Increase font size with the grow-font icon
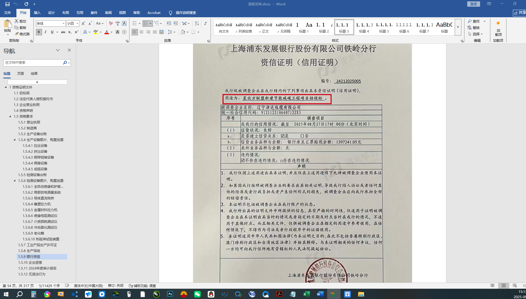 click(83, 23)
